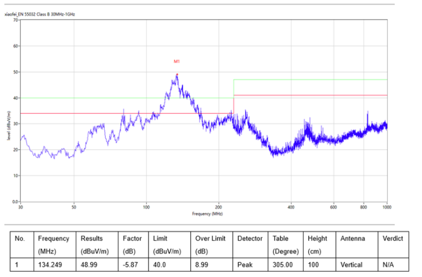
Task: Click the 48.99 results value cell
Action: (90, 265)
